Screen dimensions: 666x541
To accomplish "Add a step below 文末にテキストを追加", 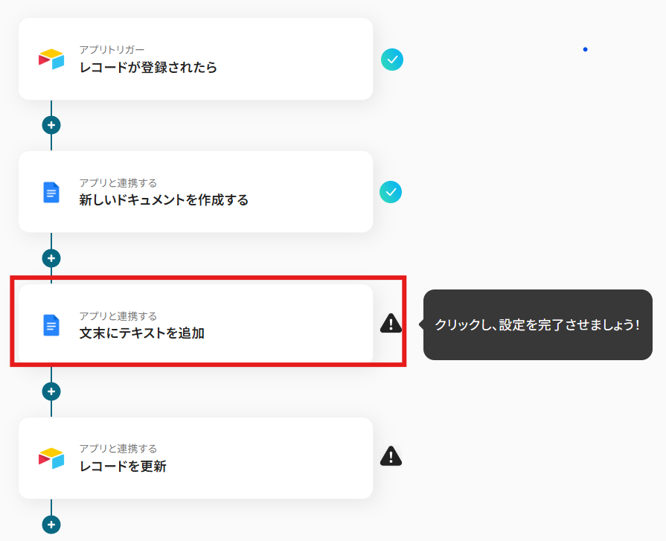I will (x=51, y=391).
